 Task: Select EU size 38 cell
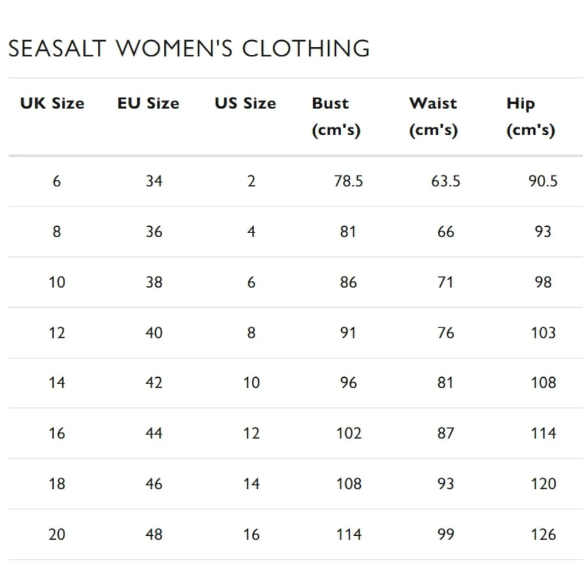pos(154,282)
